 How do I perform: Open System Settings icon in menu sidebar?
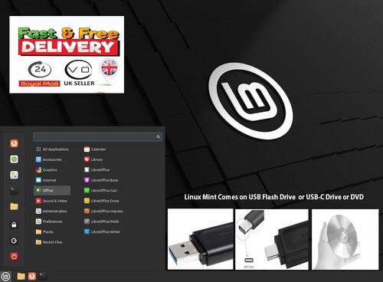(x=14, y=175)
